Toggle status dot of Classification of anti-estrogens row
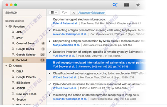 [50, 73]
